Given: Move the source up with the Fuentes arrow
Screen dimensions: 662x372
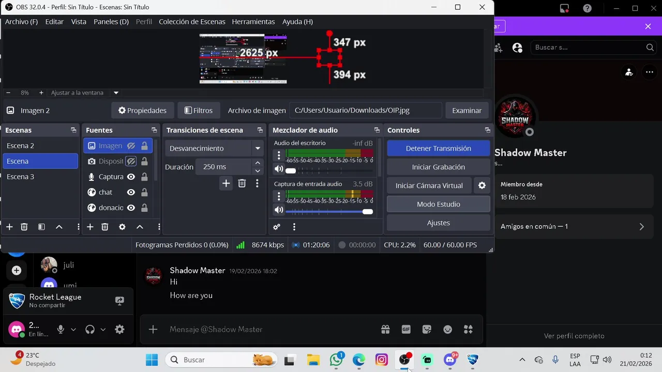Looking at the screenshot, I should 140,227.
